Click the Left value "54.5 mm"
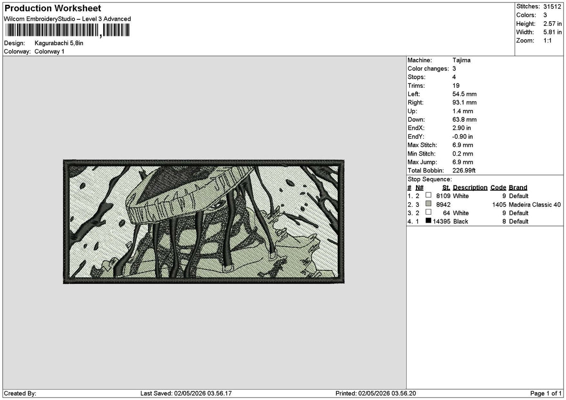Image resolution: width=566 pixels, height=400 pixels. coord(465,94)
